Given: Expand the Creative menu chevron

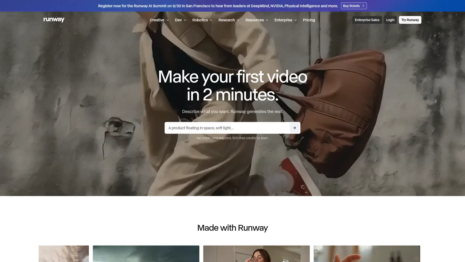Looking at the screenshot, I should [167, 20].
